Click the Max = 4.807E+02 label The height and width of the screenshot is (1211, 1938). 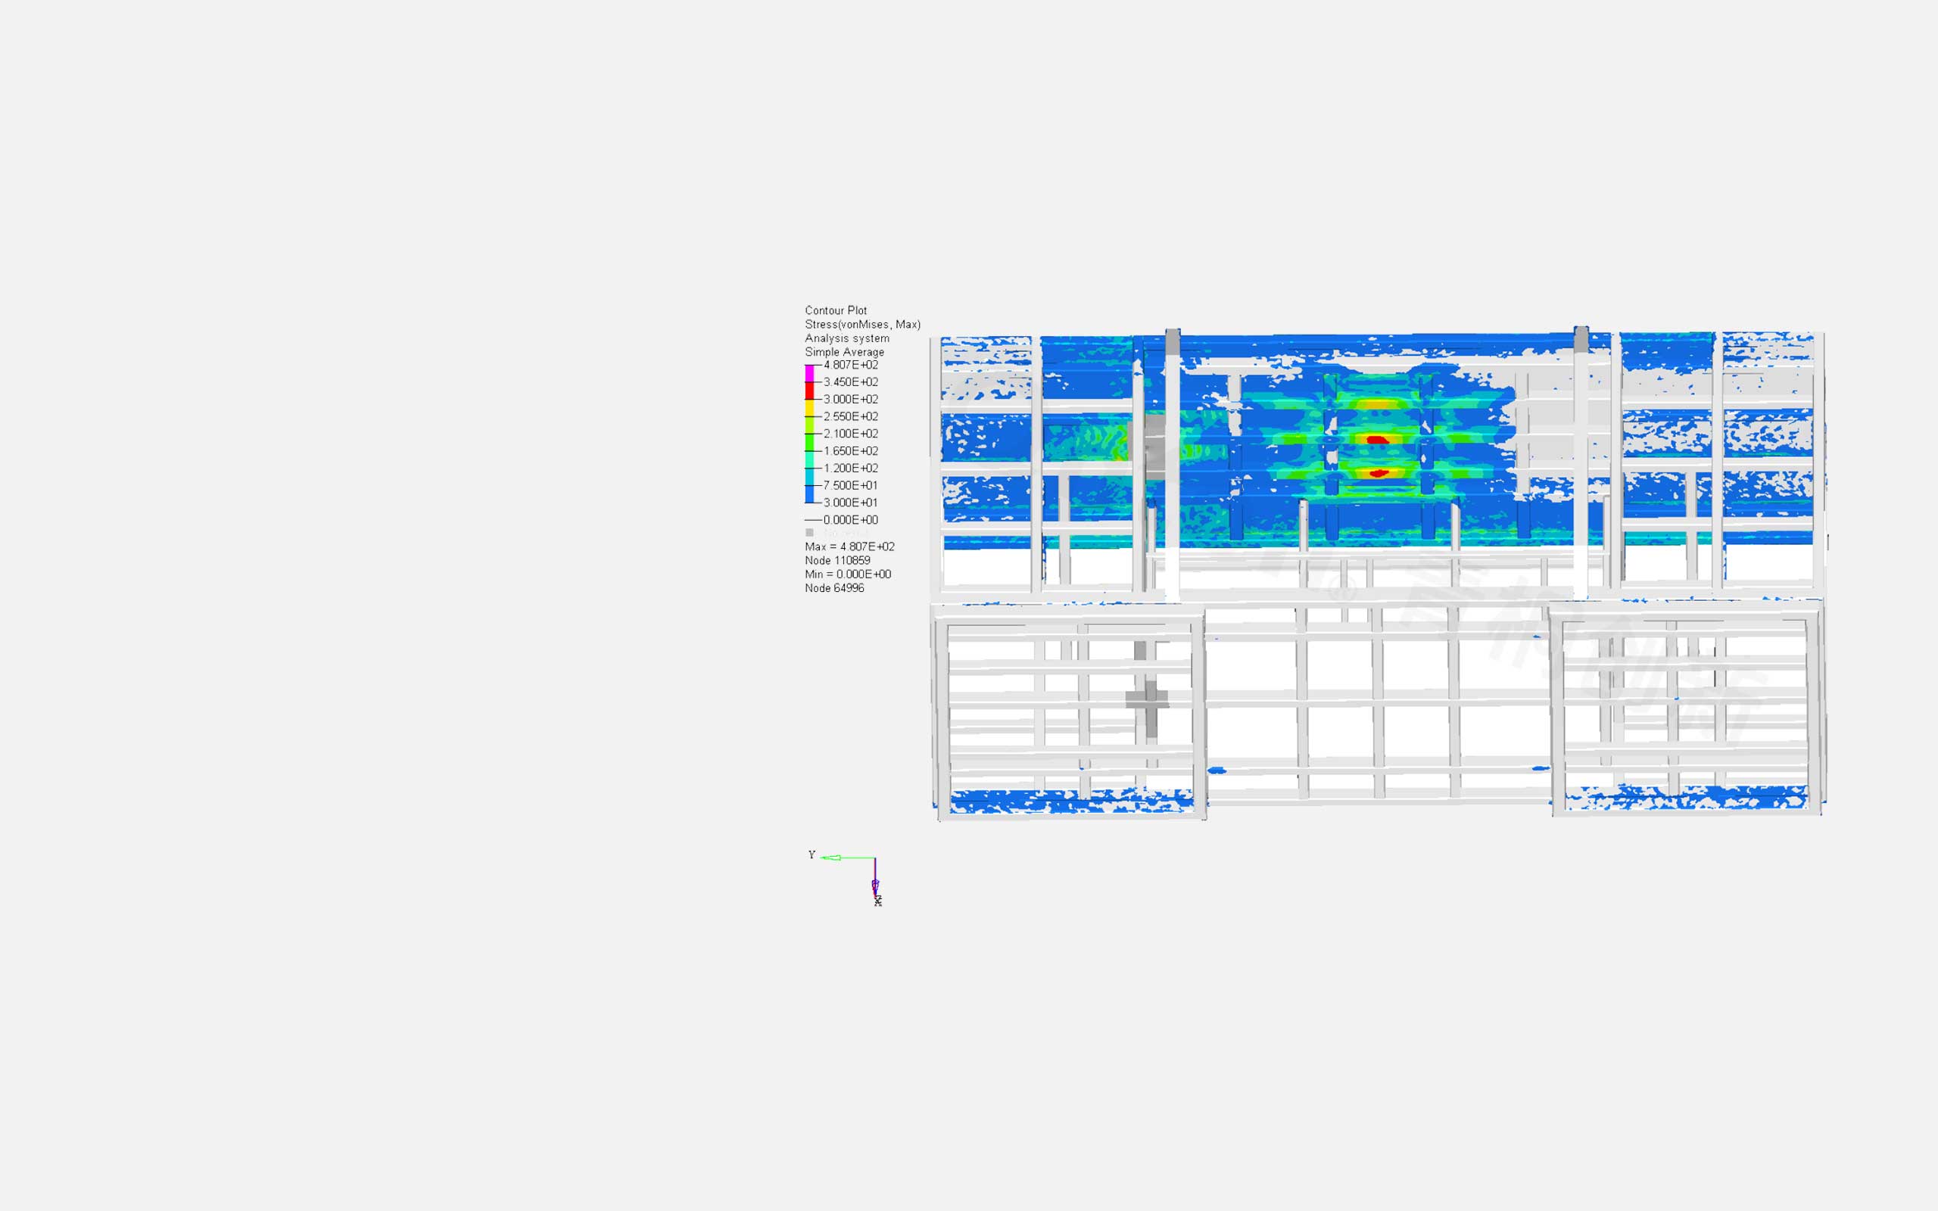click(849, 546)
